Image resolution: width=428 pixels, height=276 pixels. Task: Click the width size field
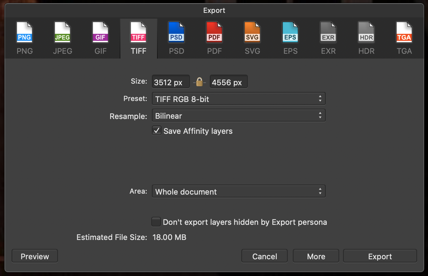(171, 82)
